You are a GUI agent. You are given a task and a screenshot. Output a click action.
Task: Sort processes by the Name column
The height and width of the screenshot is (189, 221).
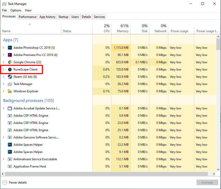[x=31, y=29]
